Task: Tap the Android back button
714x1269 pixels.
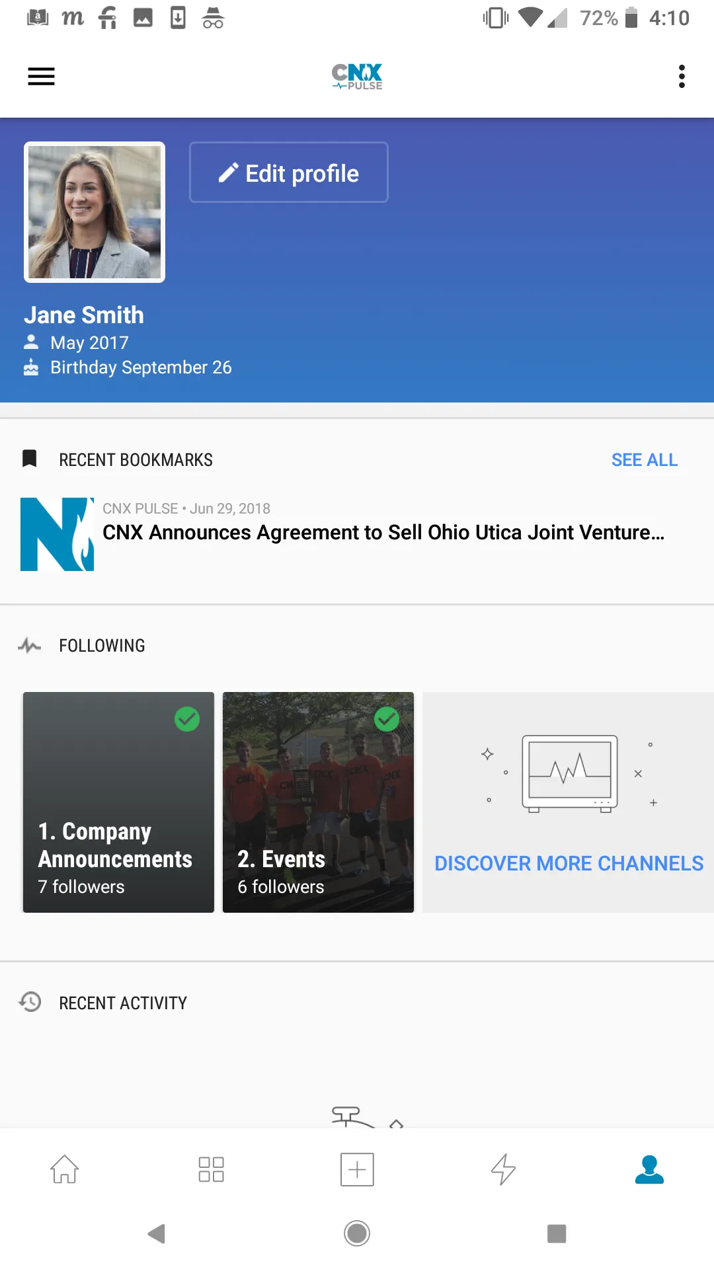Action: (157, 1233)
